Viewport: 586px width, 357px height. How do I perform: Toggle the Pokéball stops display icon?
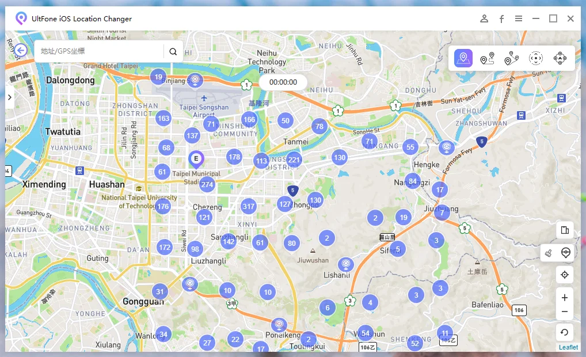pyautogui.click(x=566, y=253)
